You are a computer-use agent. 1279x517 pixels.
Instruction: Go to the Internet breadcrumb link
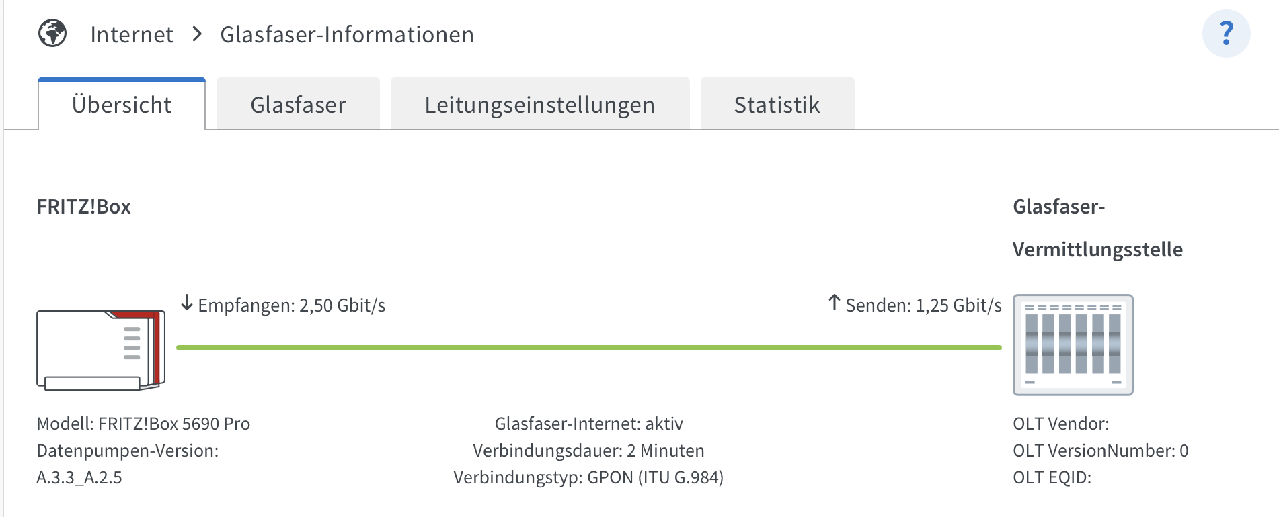pyautogui.click(x=132, y=34)
